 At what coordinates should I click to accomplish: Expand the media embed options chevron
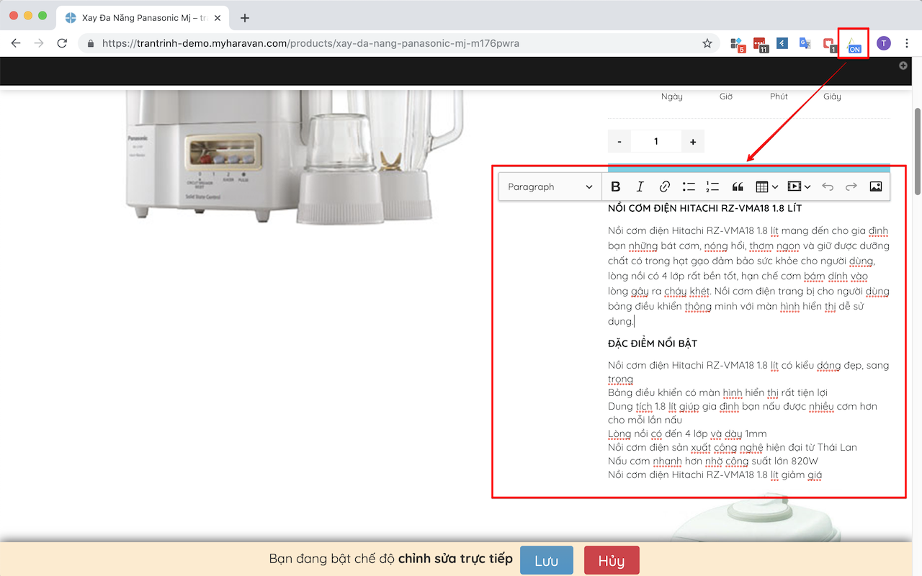tap(807, 186)
